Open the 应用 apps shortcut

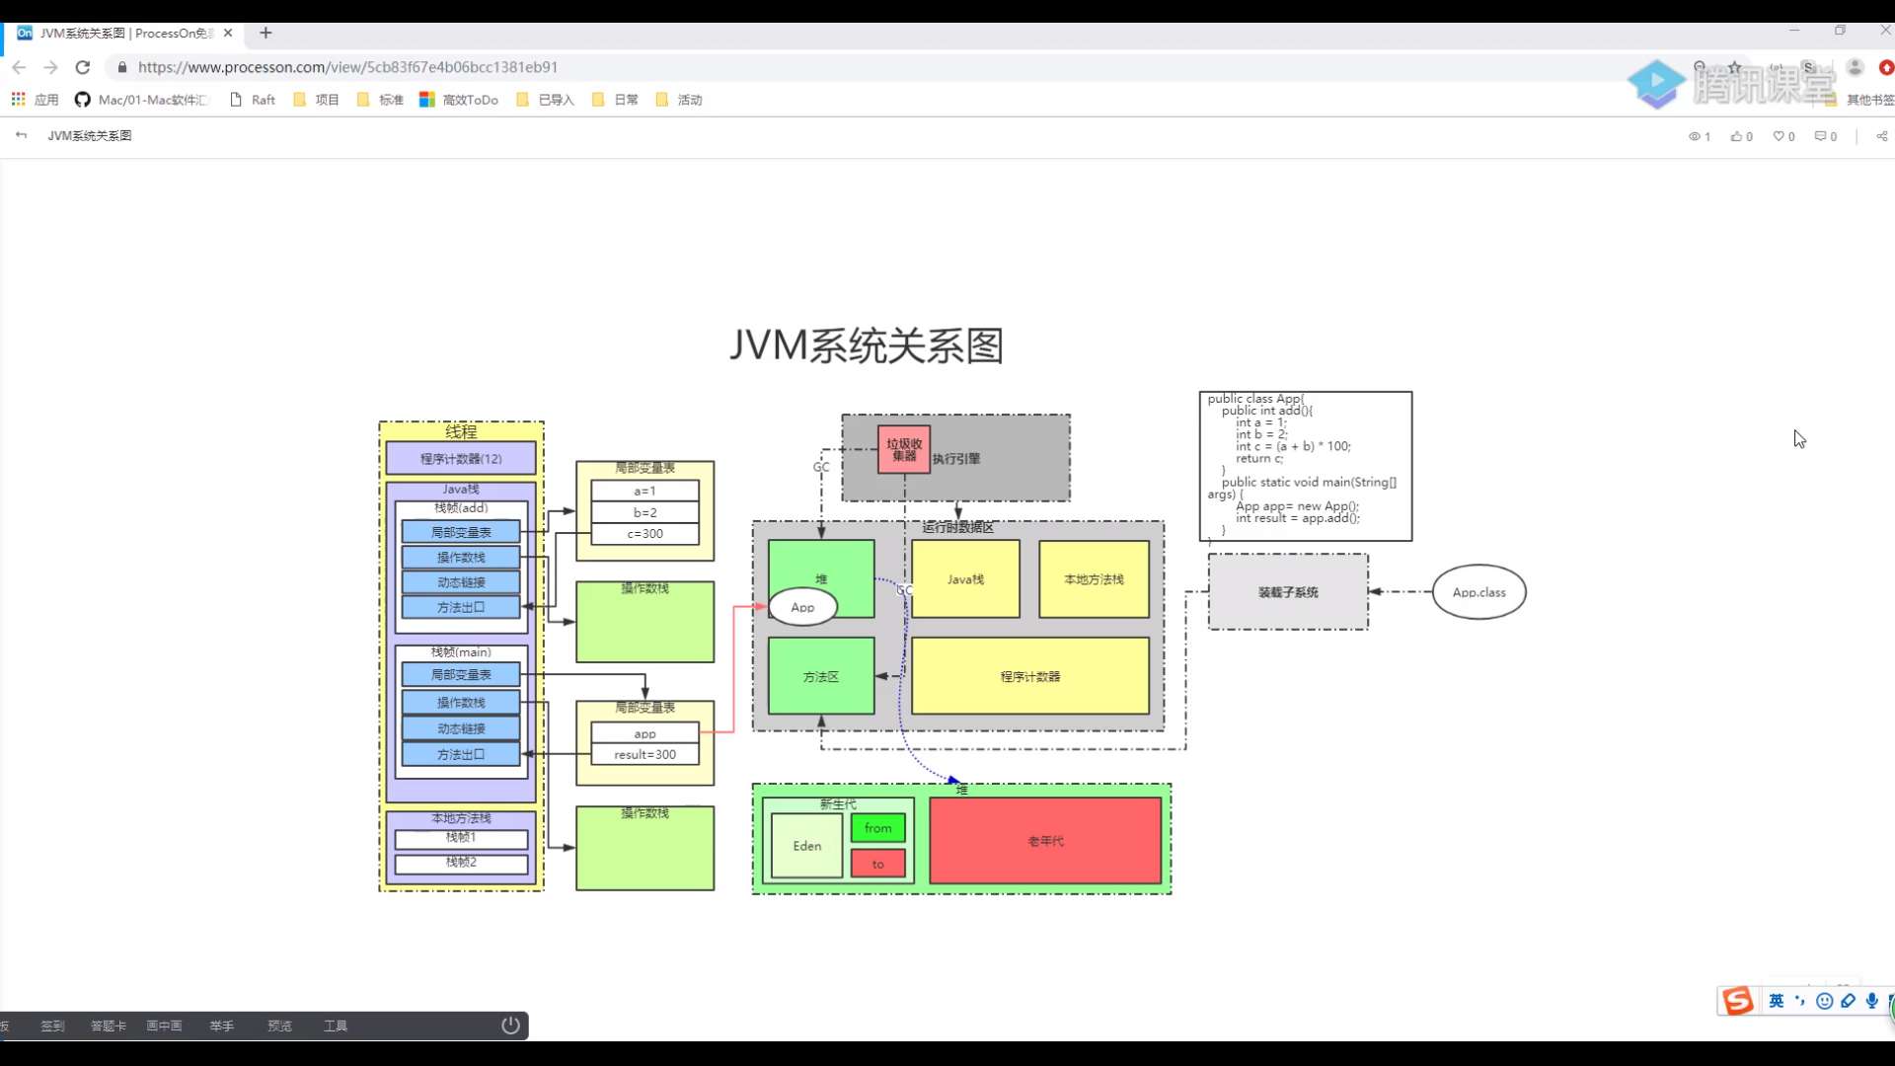point(36,100)
